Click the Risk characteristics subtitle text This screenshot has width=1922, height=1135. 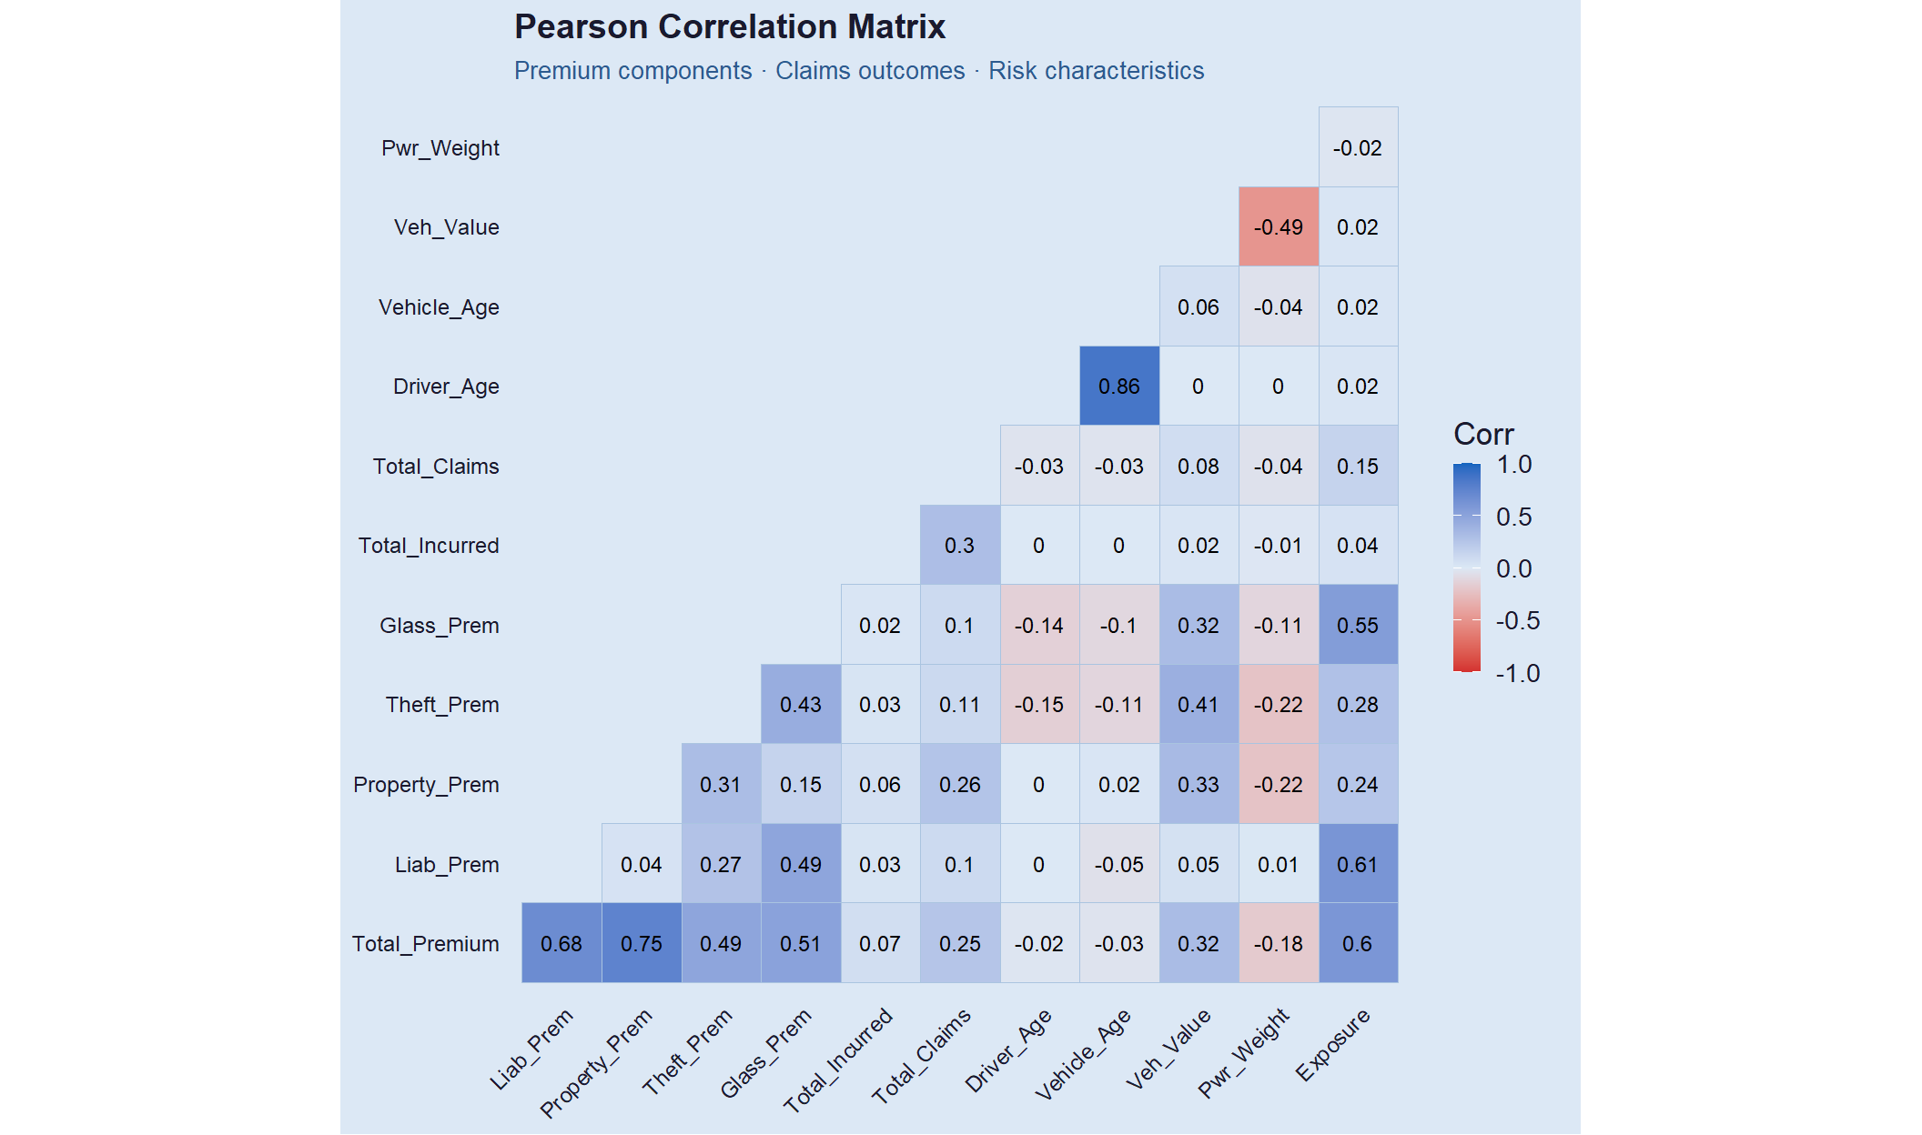[x=1097, y=71]
